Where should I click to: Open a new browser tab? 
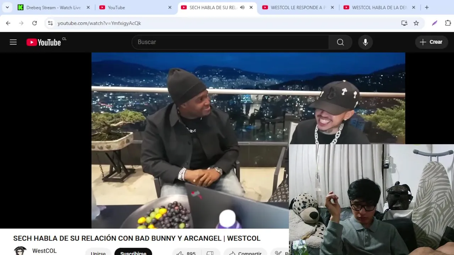[x=427, y=7]
